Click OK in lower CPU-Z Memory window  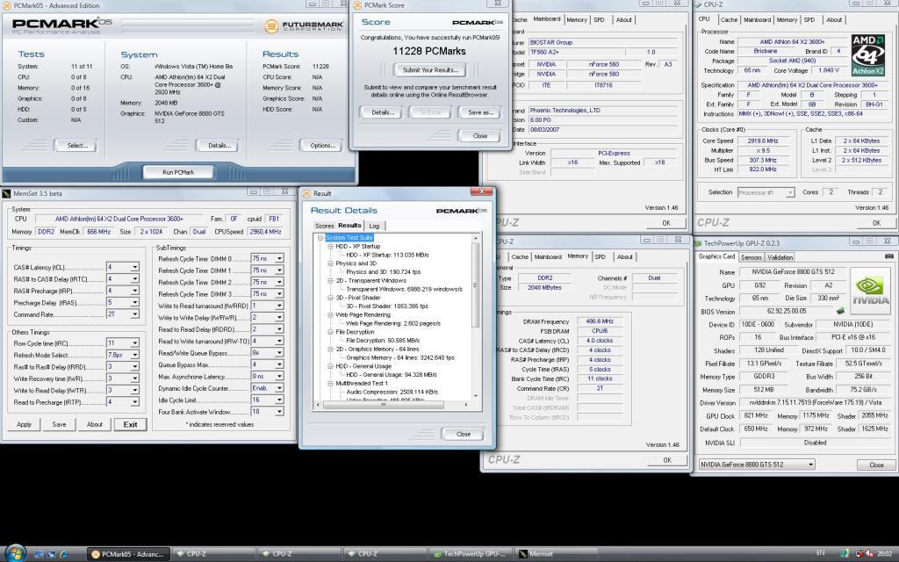coord(667,460)
